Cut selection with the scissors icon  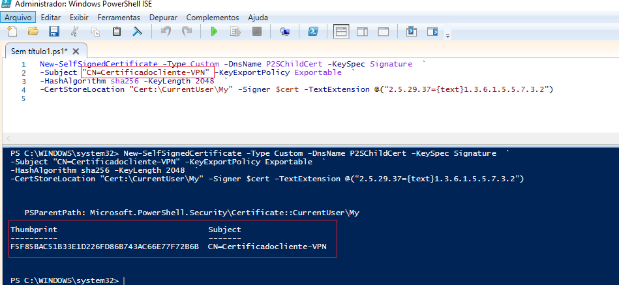pyautogui.click(x=74, y=31)
